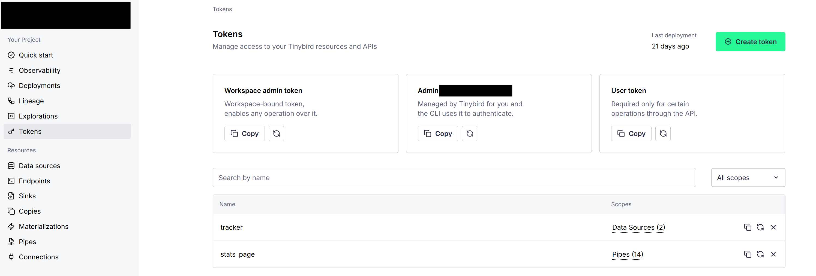816x276 pixels.
Task: Regenerate the User token with refresh icon
Action: [663, 134]
